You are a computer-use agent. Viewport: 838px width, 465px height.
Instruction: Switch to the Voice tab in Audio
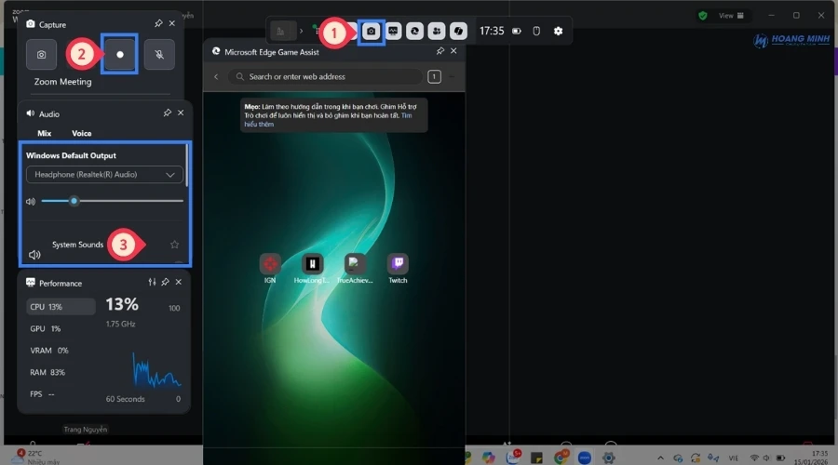[x=82, y=133]
